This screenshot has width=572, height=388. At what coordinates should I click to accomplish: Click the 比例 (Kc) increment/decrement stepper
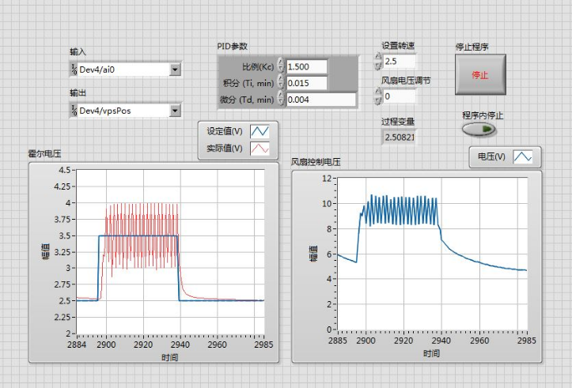[x=281, y=66]
